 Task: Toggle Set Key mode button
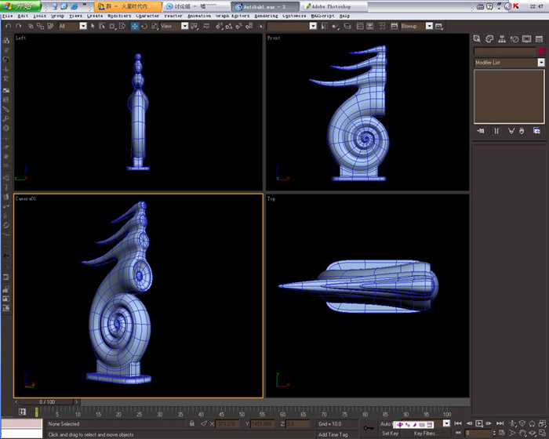[x=390, y=434]
